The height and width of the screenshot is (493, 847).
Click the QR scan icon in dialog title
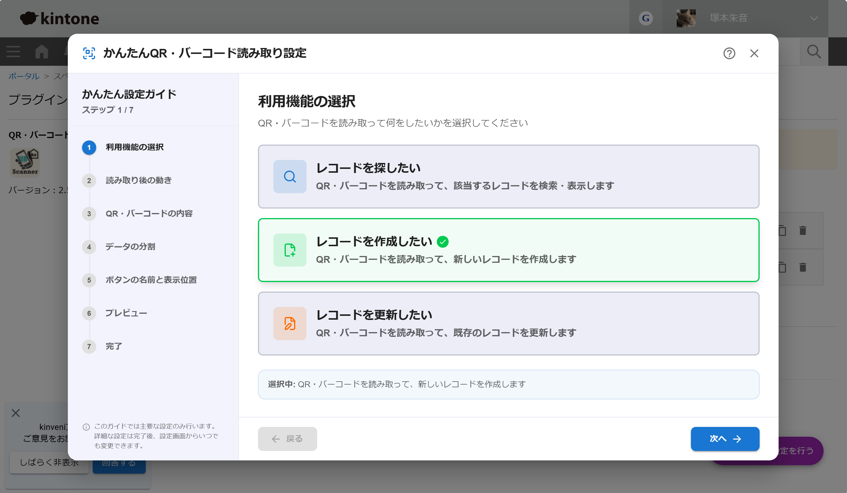(89, 53)
